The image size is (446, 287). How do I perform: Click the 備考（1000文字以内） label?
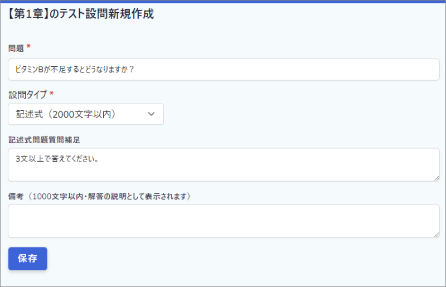[99, 196]
